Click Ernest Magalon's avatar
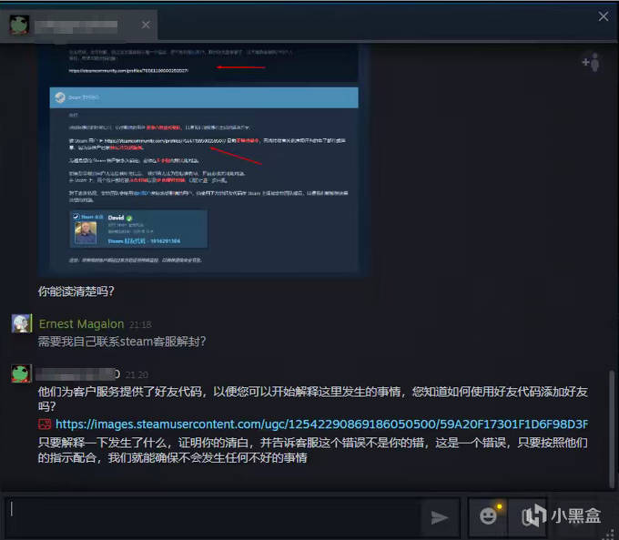Screen dimensions: 619x540 [x=21, y=324]
